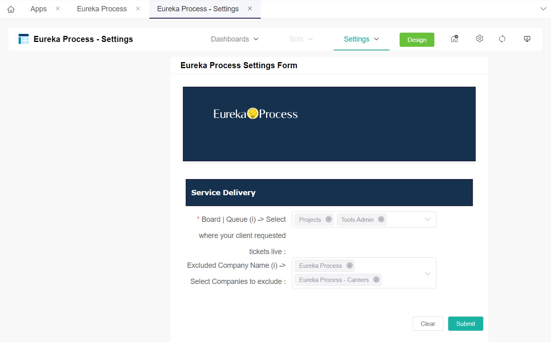Click the presentation monitor icon
Image resolution: width=551 pixels, height=342 pixels.
527,38
